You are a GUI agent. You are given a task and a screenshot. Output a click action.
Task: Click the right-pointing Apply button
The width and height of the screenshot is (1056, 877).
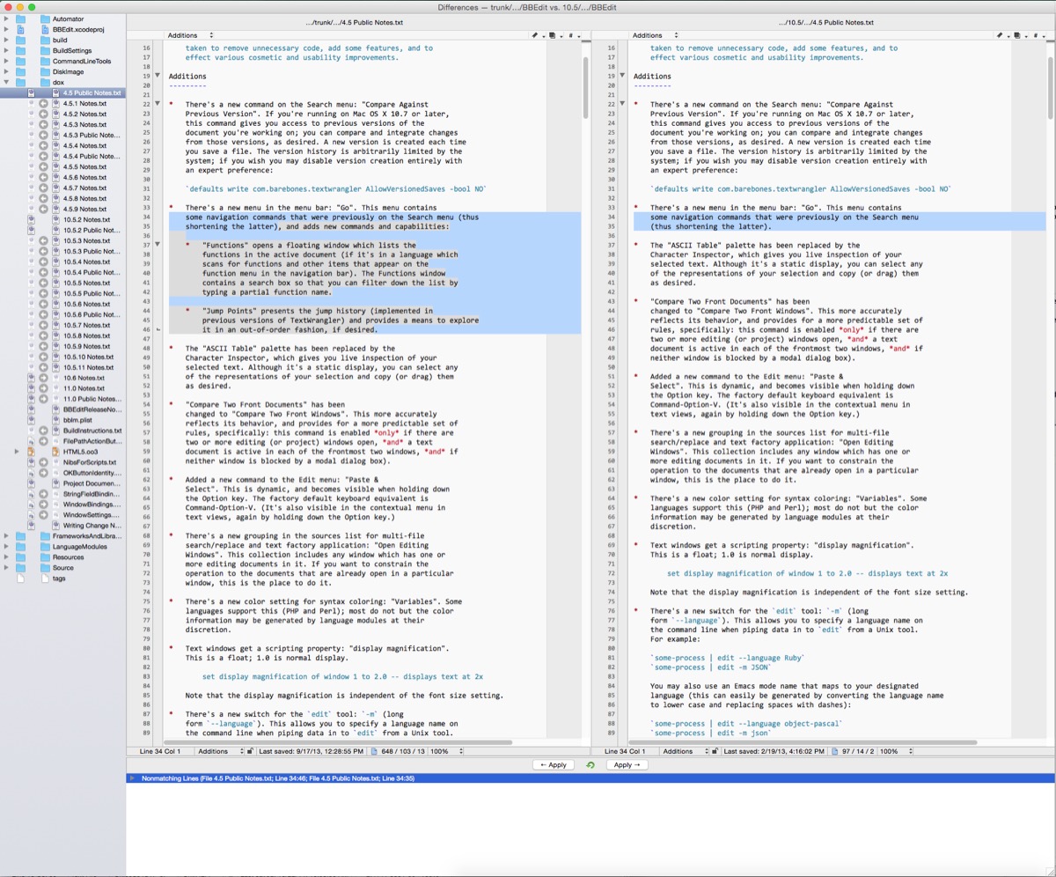click(627, 765)
